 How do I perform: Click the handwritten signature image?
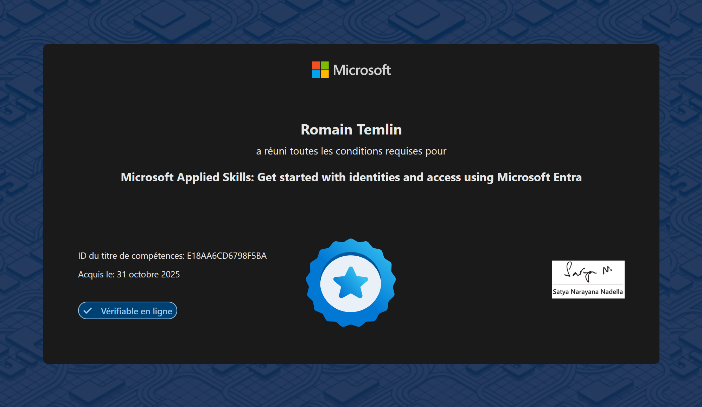coord(588,272)
